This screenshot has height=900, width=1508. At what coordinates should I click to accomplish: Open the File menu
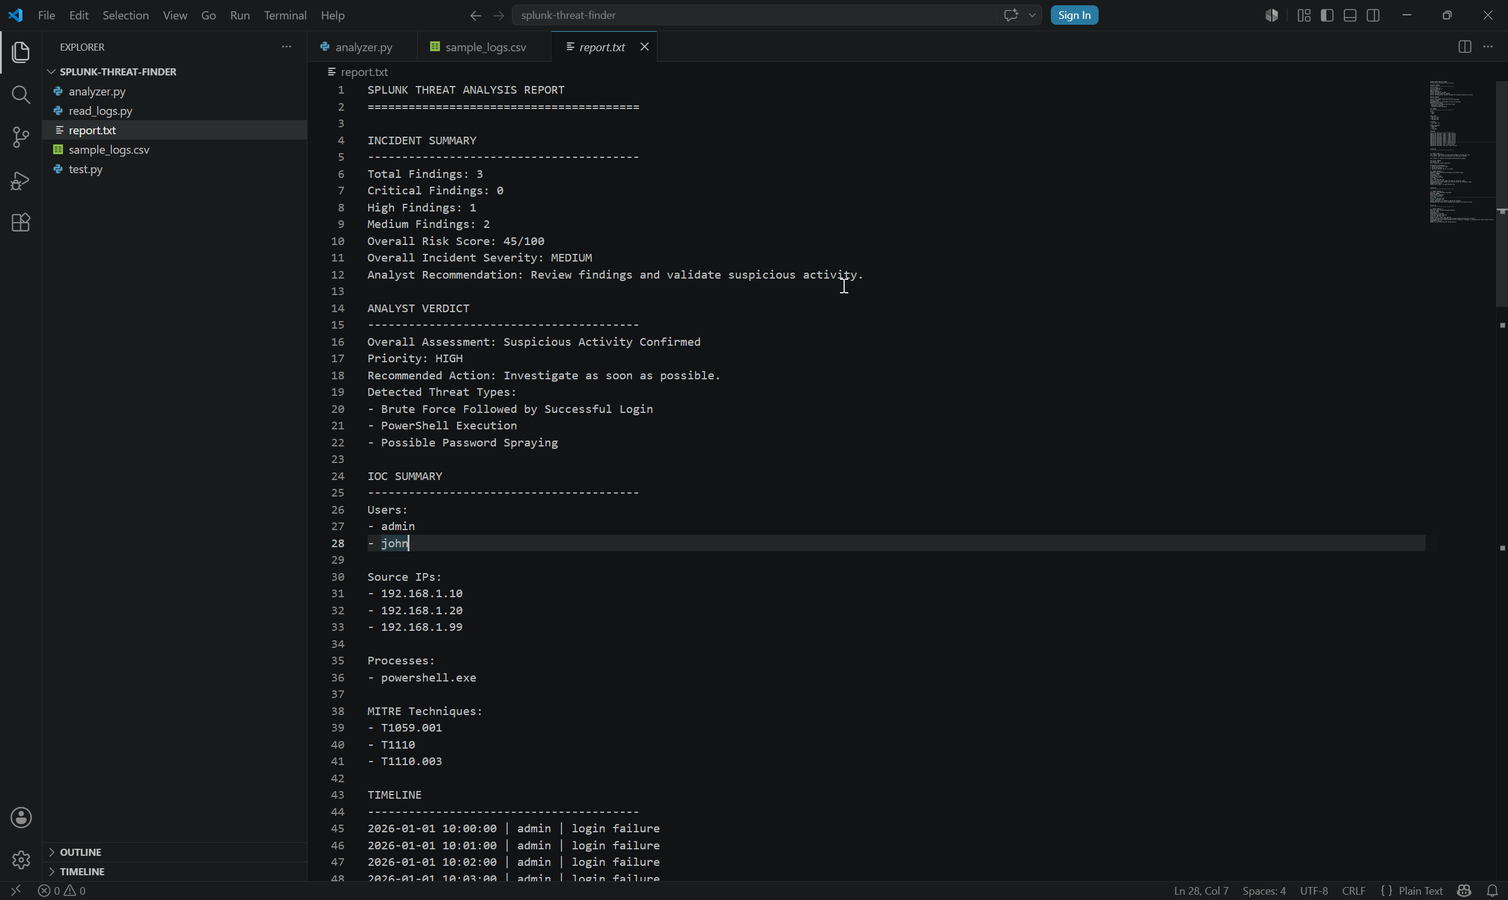pos(47,16)
